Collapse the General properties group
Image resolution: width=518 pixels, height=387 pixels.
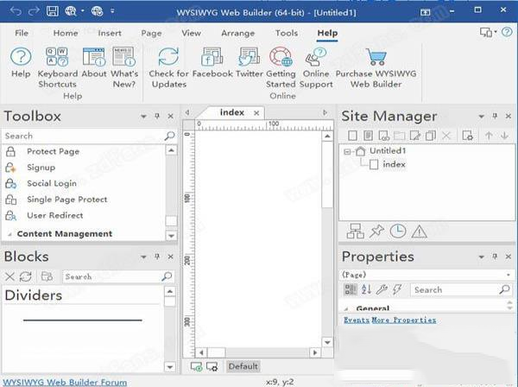point(346,308)
